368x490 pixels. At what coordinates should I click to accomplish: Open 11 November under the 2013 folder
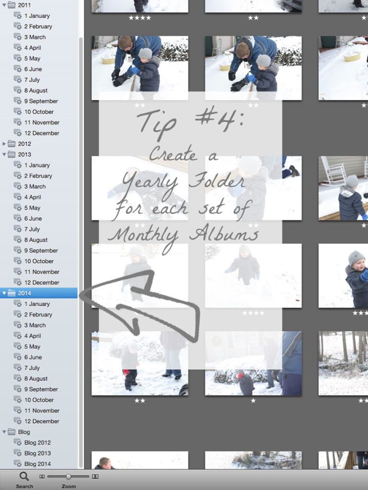42,272
